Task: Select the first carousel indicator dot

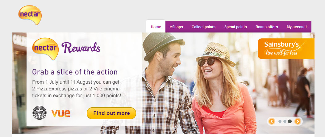Action: click(280, 121)
